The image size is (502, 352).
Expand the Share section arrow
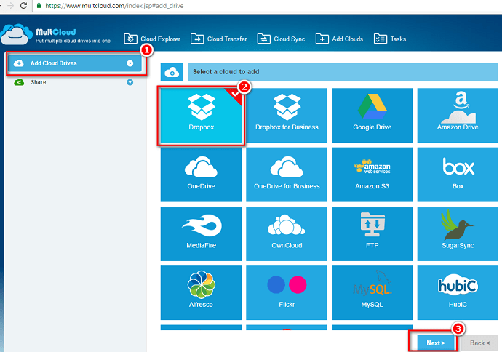tap(130, 82)
